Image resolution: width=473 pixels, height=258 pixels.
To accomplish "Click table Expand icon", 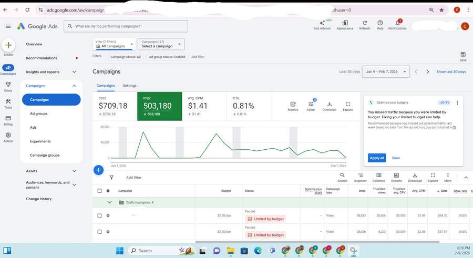I will (433, 178).
